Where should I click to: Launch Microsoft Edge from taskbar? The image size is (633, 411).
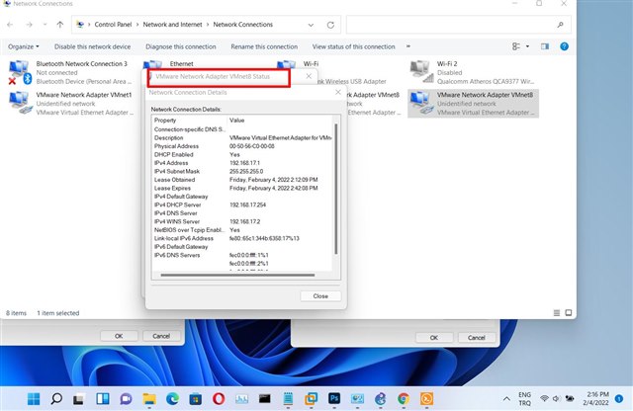[x=172, y=399]
